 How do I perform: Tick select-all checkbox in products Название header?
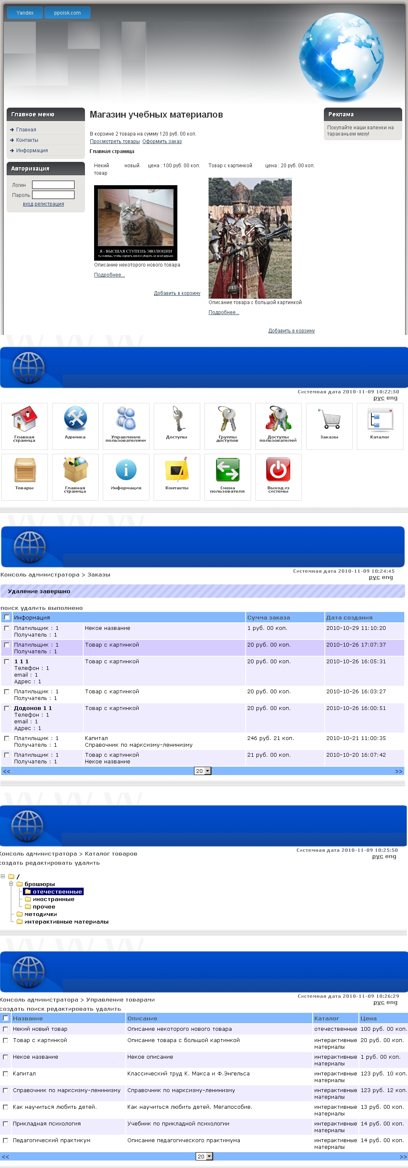5,1018
